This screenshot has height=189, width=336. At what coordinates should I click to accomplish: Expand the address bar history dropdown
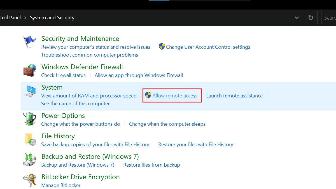(x=297, y=18)
